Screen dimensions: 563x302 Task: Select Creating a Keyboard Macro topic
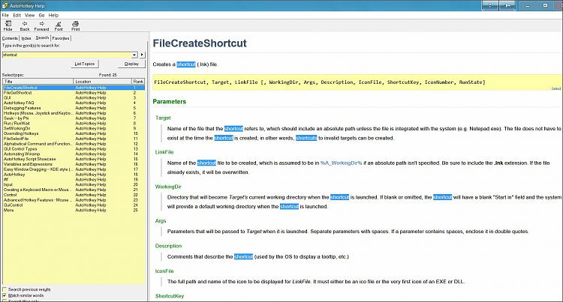point(74,190)
